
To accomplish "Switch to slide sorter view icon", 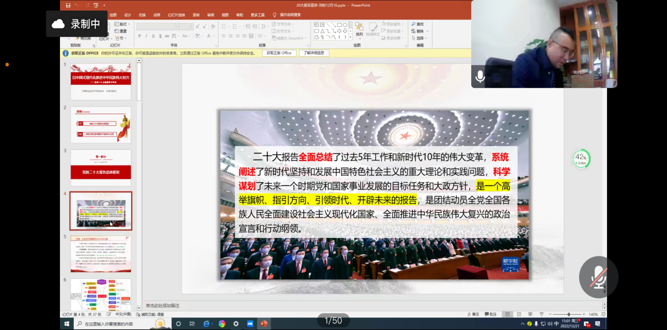I will pos(520,314).
